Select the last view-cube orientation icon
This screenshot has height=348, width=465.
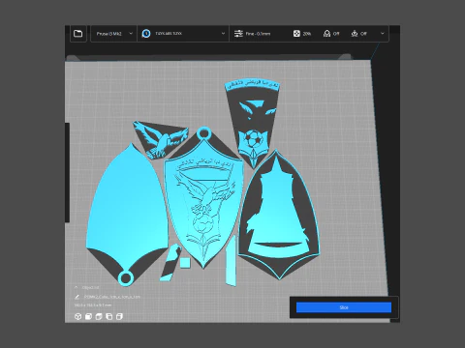click(119, 316)
